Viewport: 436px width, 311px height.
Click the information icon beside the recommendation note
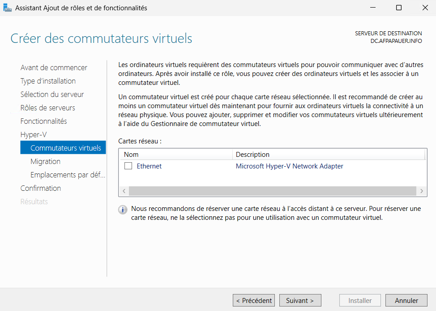(123, 210)
